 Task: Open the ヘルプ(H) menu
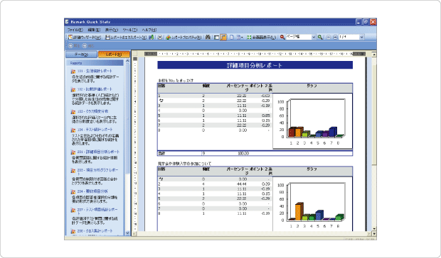149,30
